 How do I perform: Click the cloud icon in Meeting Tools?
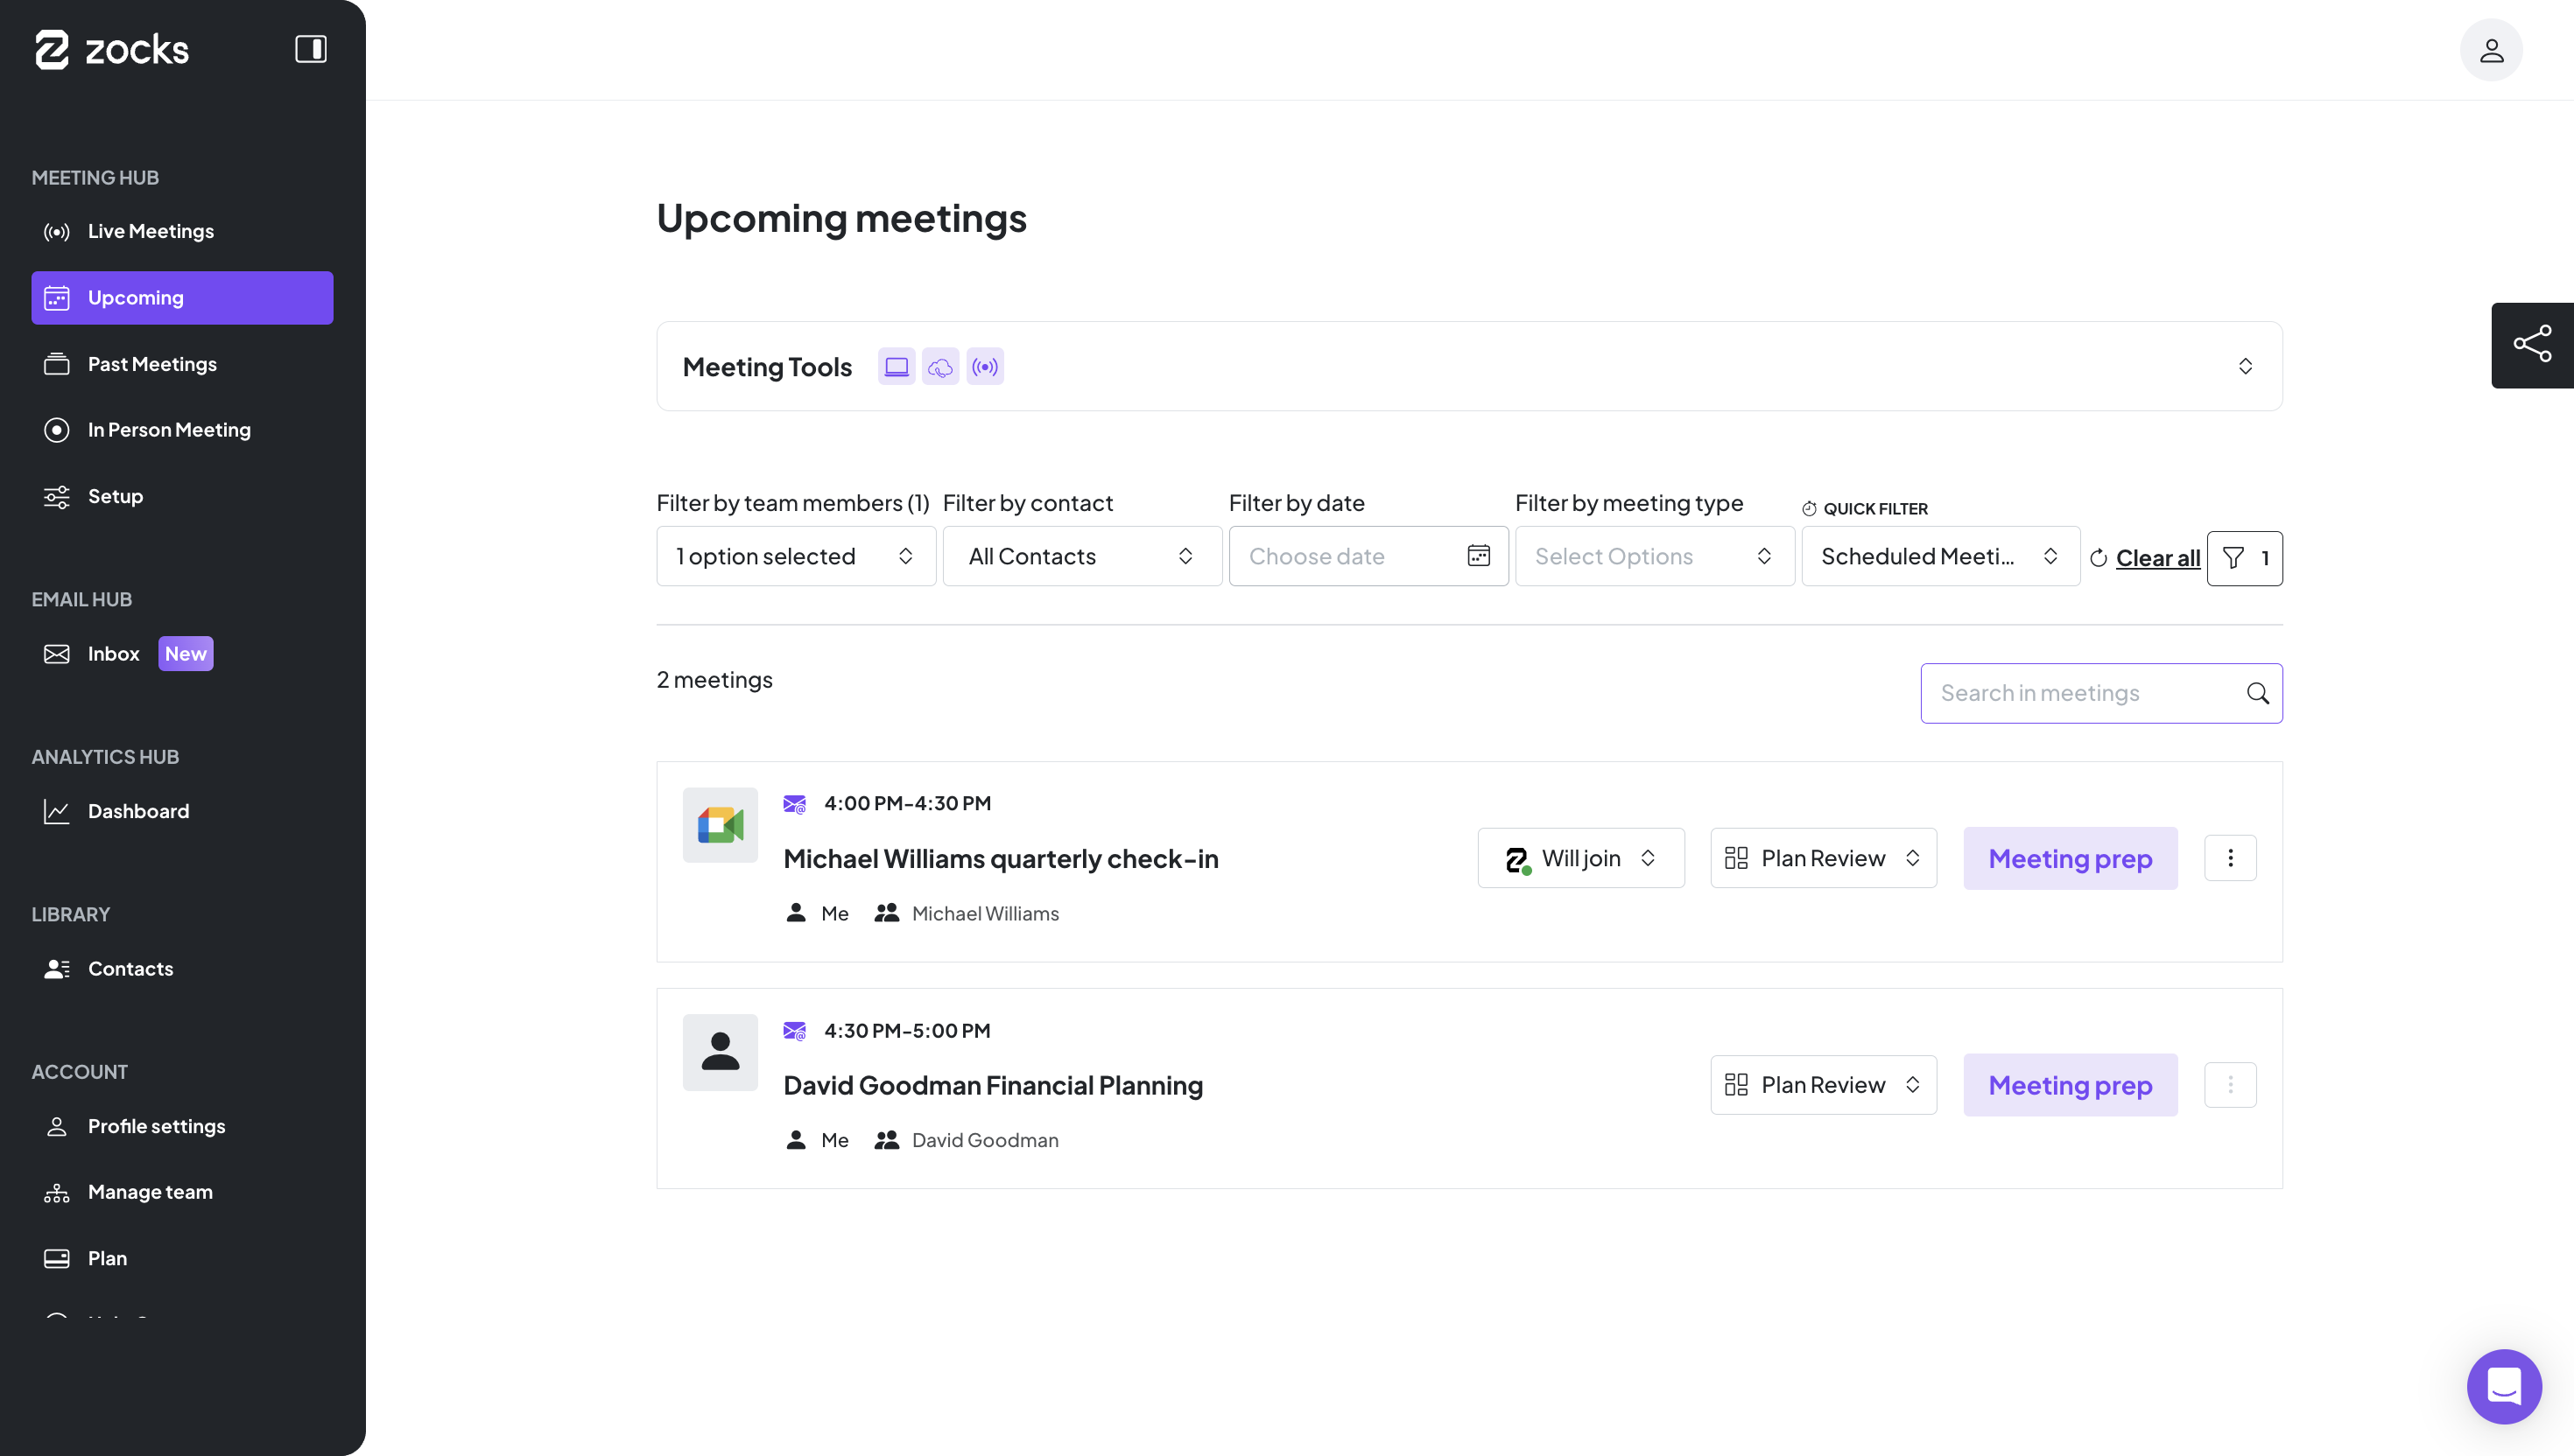click(940, 367)
